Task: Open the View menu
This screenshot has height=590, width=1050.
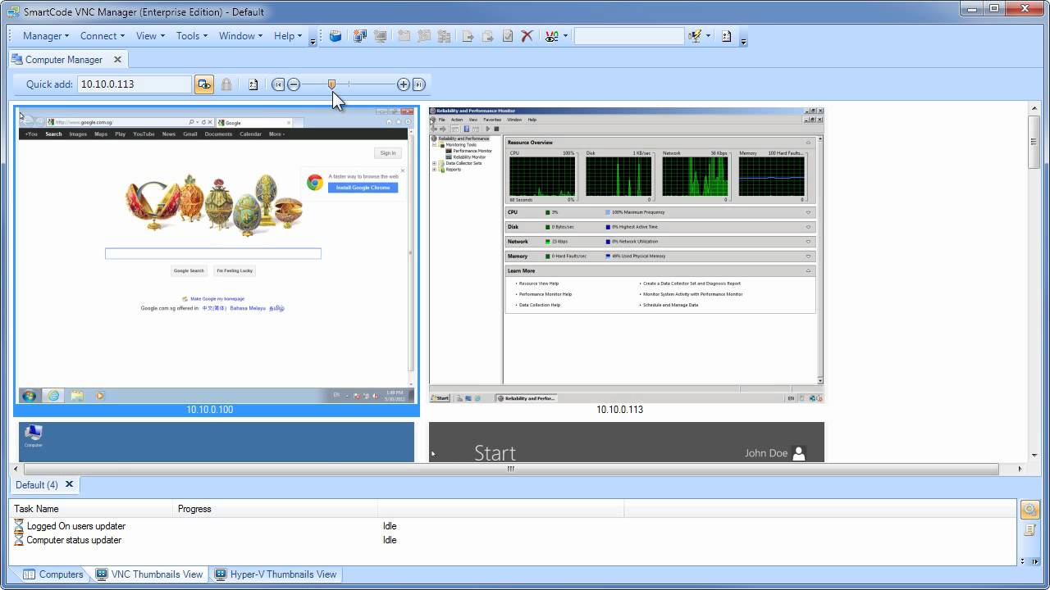Action: point(150,36)
